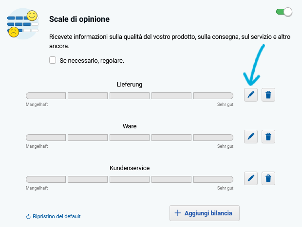
Task: Turn off the Scale di opinione toggle
Action: tap(284, 12)
